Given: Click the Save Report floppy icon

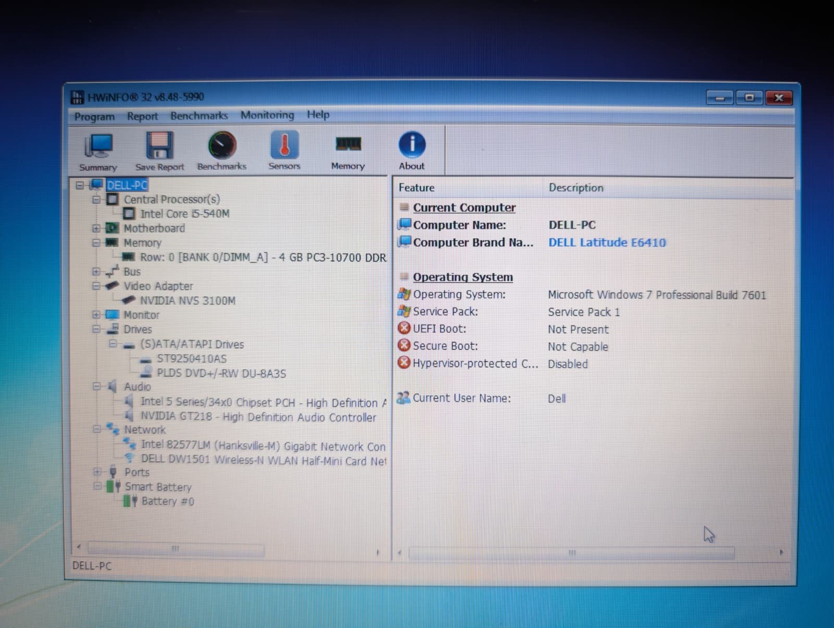Looking at the screenshot, I should (159, 145).
